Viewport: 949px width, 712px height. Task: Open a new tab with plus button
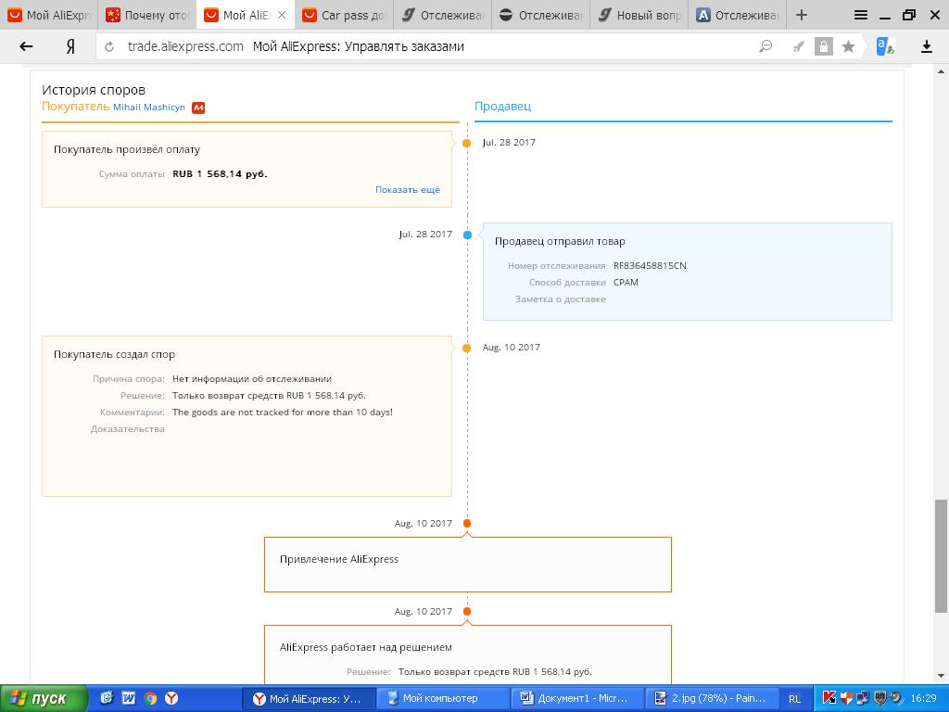click(x=802, y=15)
